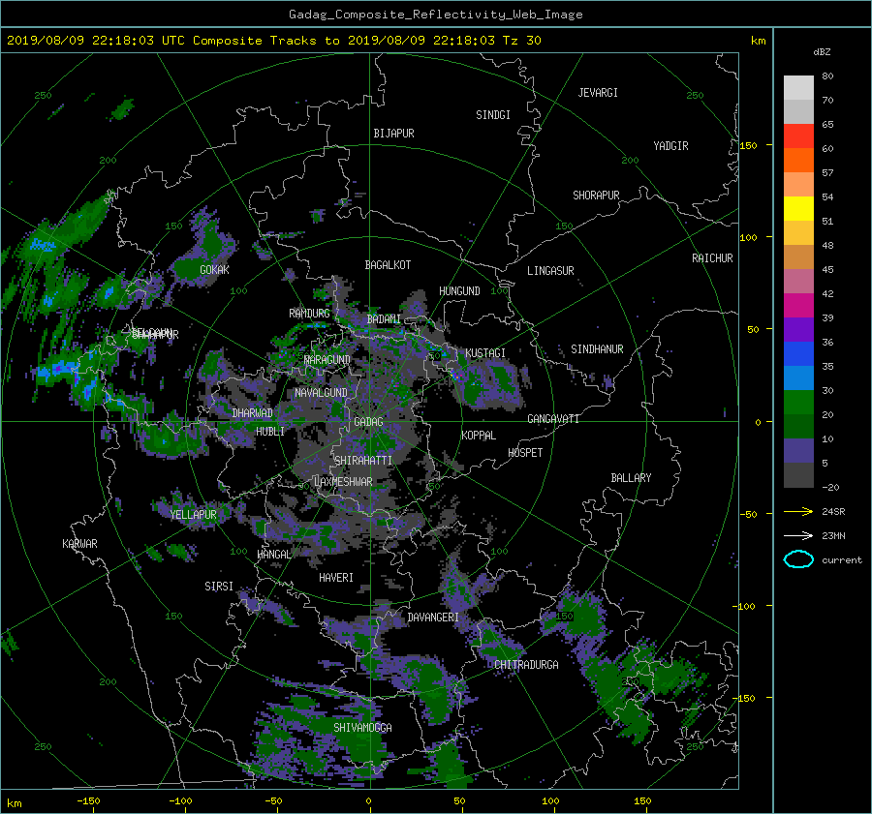
Task: Click the 'KARWAR' city label
Action: coord(79,544)
